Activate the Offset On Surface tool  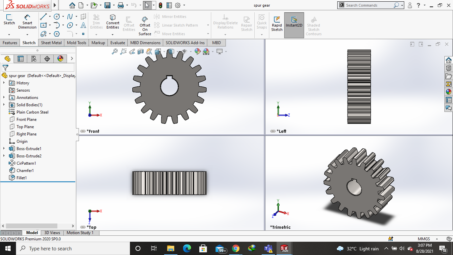[x=145, y=25]
